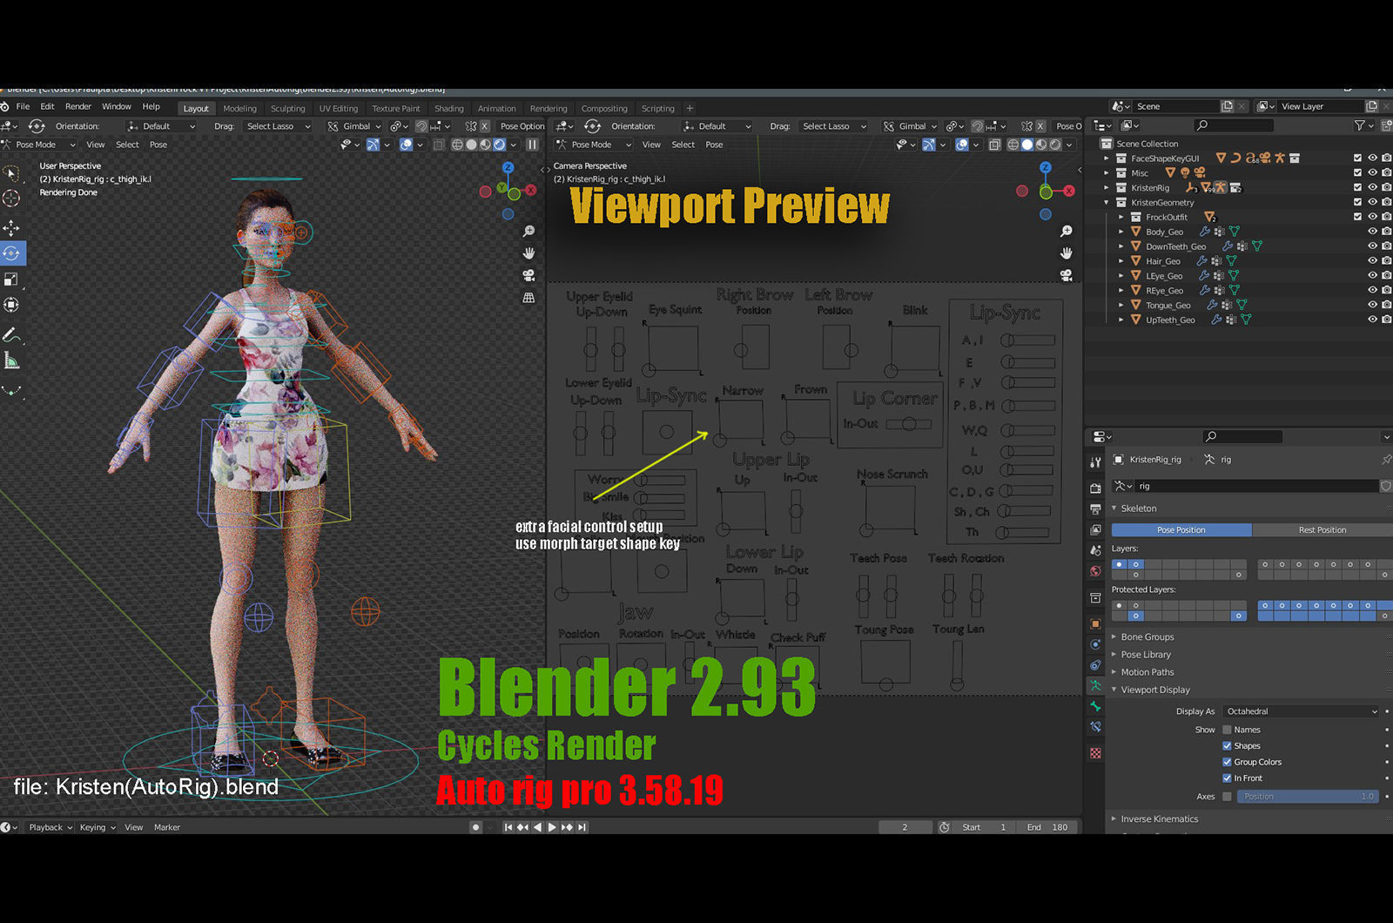The width and height of the screenshot is (1393, 923).
Task: Open the Output properties tab
Action: 1095,509
